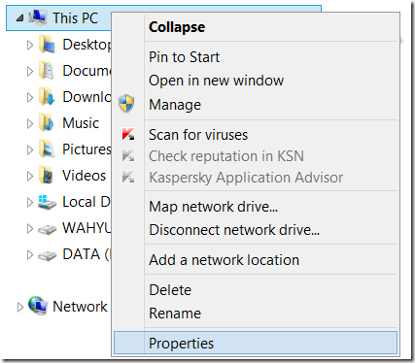Open Properties from the context menu

coord(256,343)
